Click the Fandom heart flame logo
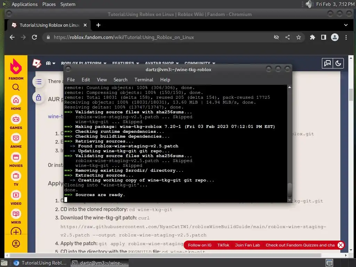Image resolution: width=356 pixels, height=267 pixels. pyautogui.click(x=16, y=66)
